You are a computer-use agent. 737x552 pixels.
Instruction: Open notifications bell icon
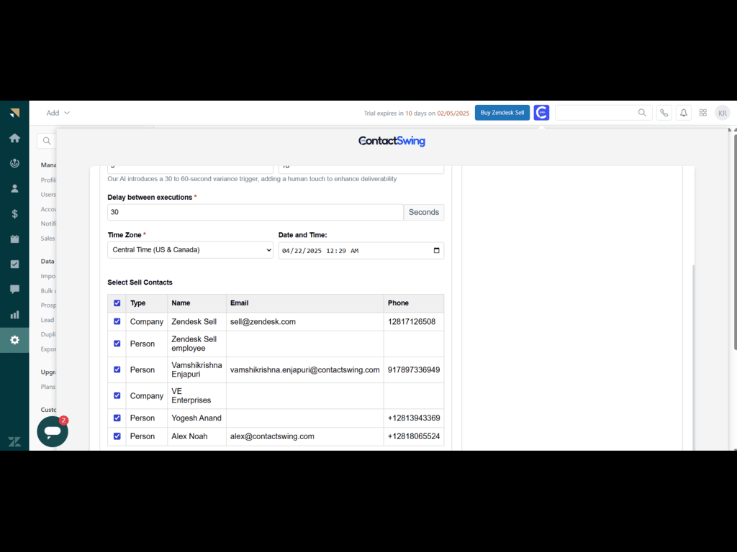click(684, 113)
